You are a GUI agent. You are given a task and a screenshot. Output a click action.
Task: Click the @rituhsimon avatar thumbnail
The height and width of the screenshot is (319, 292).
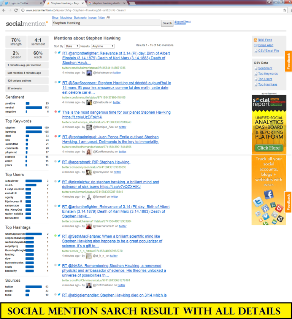click(x=89, y=73)
